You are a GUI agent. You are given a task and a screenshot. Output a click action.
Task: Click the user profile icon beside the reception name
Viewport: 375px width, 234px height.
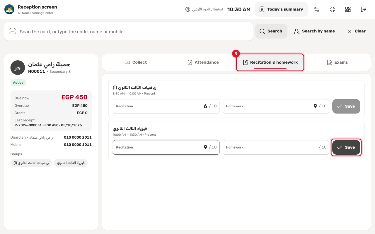188,9
